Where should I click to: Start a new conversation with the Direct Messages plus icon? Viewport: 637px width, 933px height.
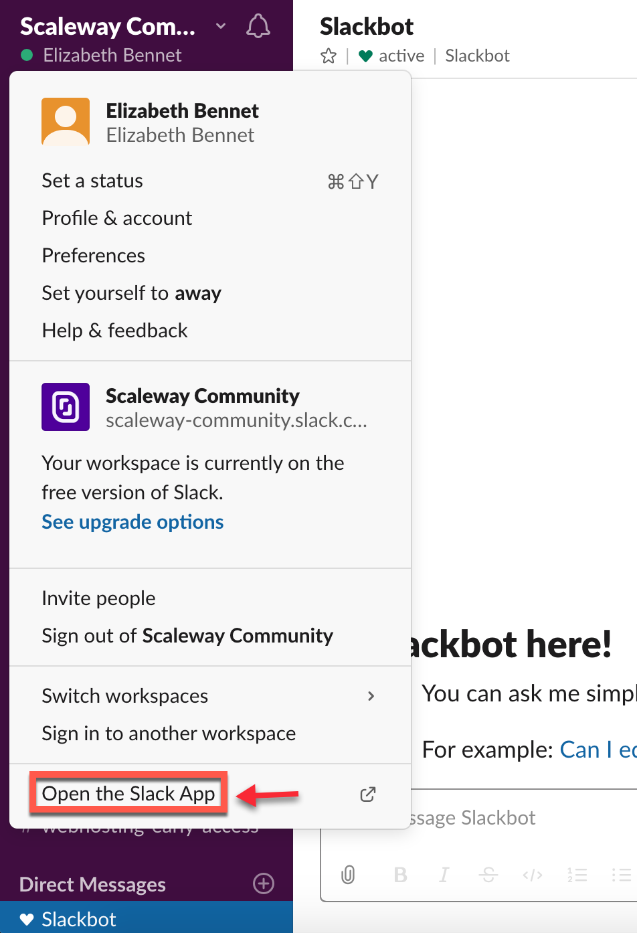coord(263,884)
